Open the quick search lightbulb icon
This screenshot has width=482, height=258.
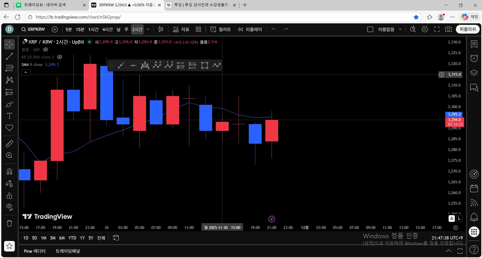click(413, 29)
